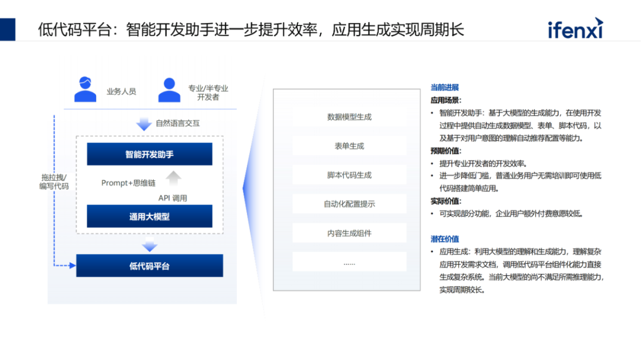
Task: Click the bullet starting 应用生成：利用大模型
Action: pyautogui.click(x=521, y=270)
